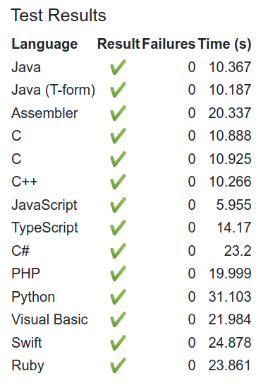268x383 pixels.
Task: Click the Visual Basic result checkmark
Action: [118, 319]
